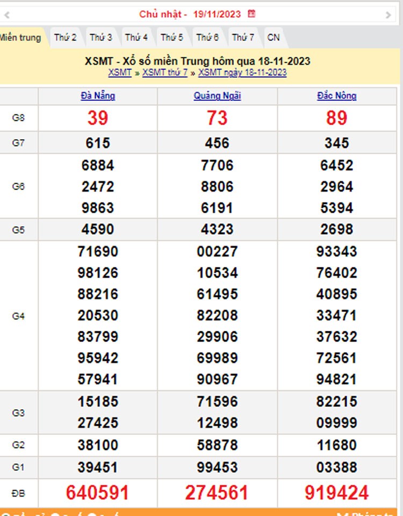The height and width of the screenshot is (516, 403).
Task: Switch to the Thứ 7 tab
Action: click(x=243, y=38)
